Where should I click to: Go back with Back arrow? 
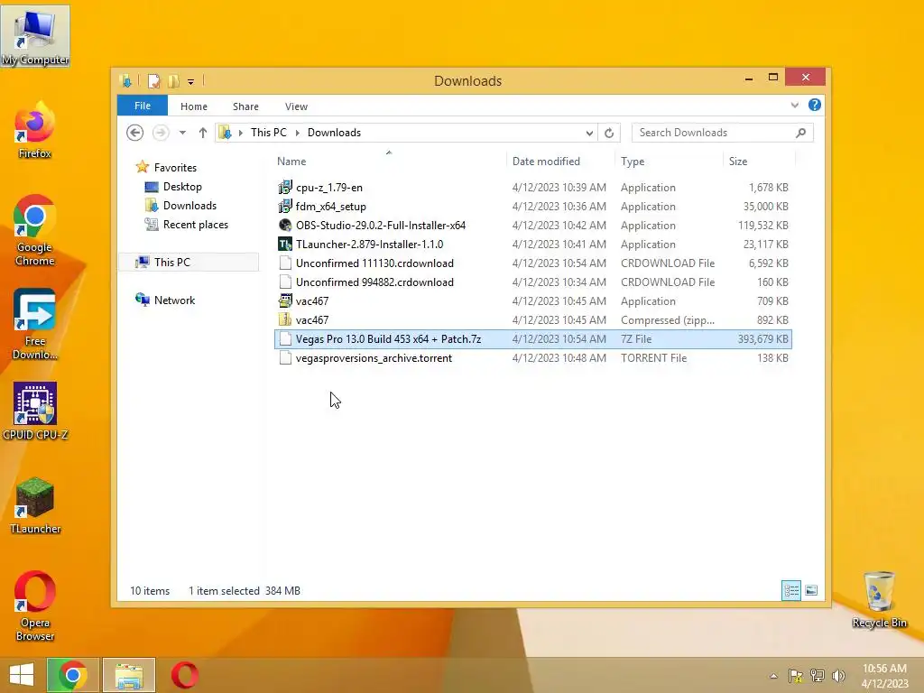[135, 133]
